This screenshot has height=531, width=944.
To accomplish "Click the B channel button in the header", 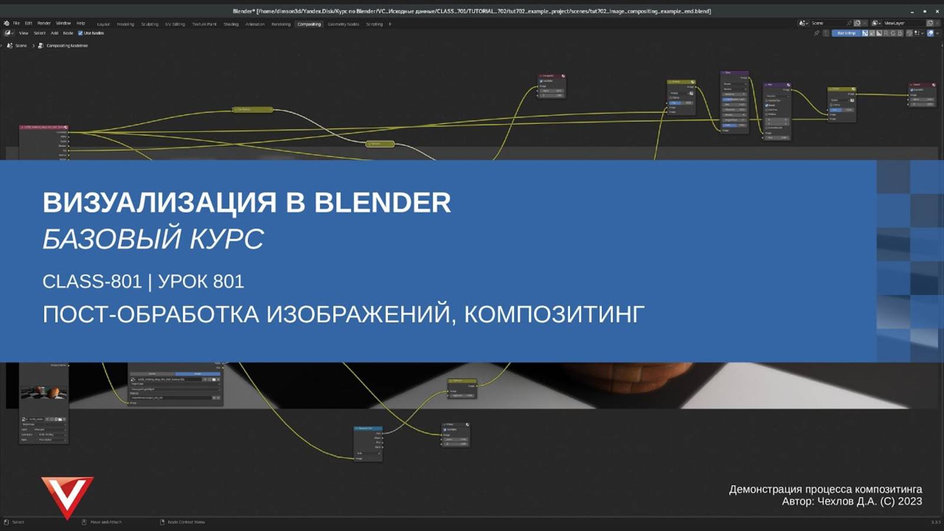I will pyautogui.click(x=901, y=34).
